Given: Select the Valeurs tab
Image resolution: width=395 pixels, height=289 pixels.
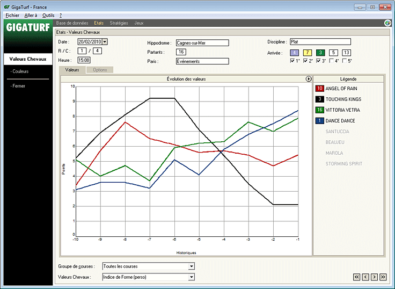Looking at the screenshot, I should pyautogui.click(x=72, y=70).
